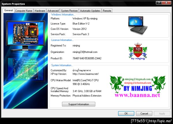Image resolution: width=173 pixels, height=124 pixels.
Task: Click "Physical Address Extension" text
Action: click(87, 96)
